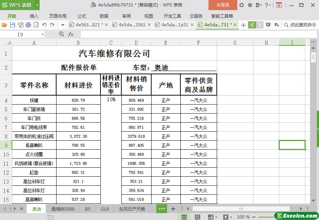Open the 页面布局 ribbon tab

point(58,16)
